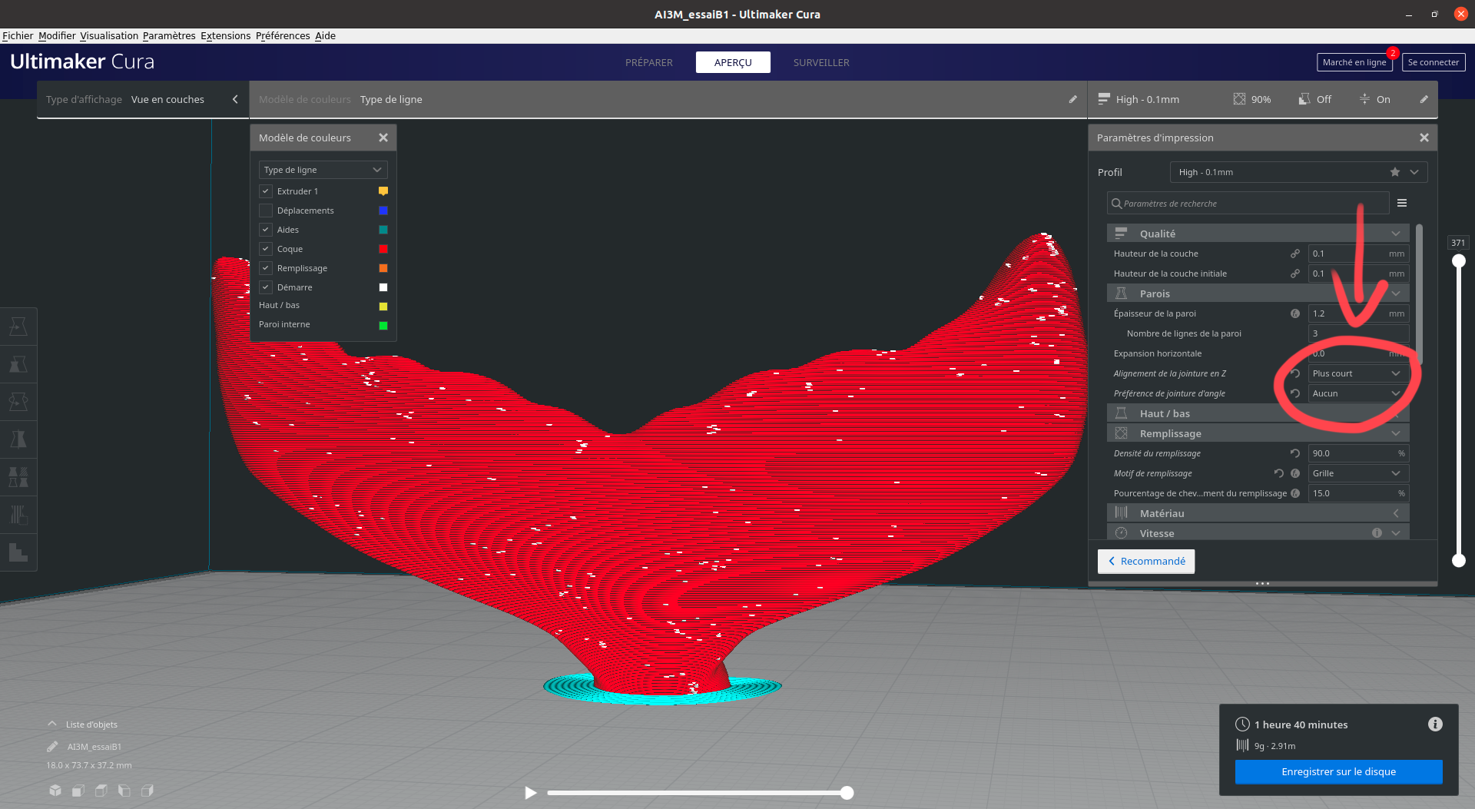
Task: Click the 3D view cube icon
Action: (55, 790)
